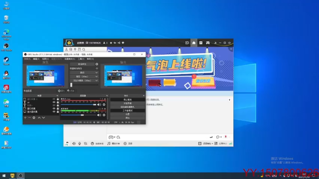The image size is (319, 179).
Task: Click the microphone icon in YY bottom bar
Action: [79, 144]
